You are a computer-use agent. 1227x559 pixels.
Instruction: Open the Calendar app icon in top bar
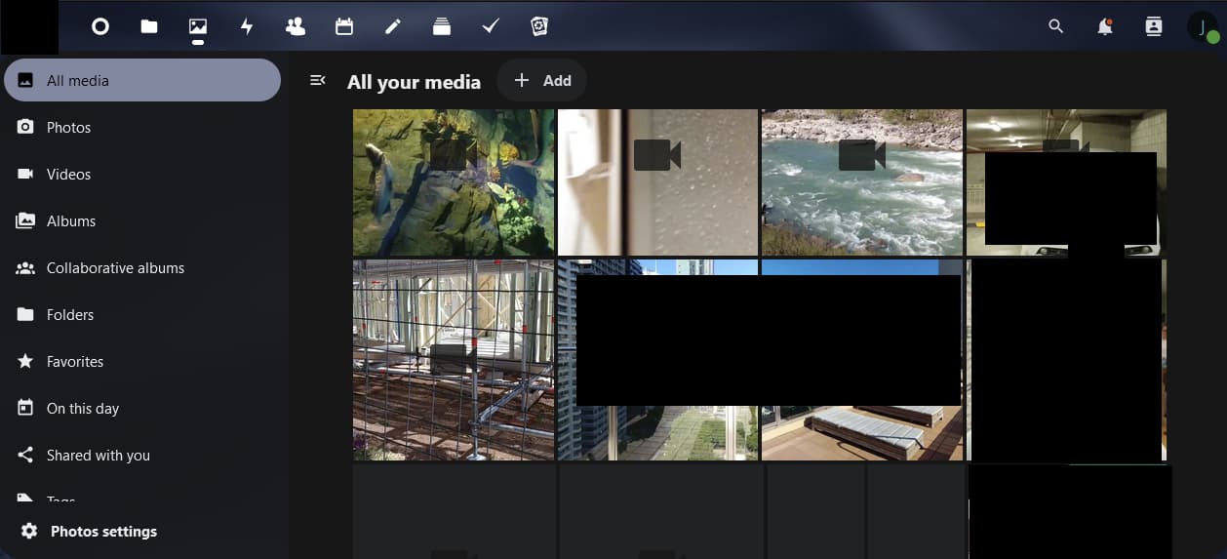tap(344, 27)
